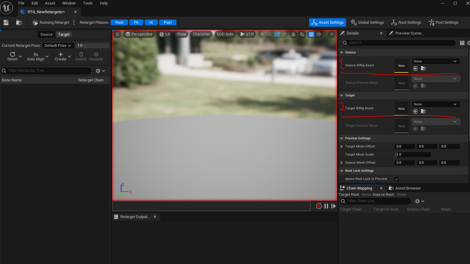
Task: Browse to asset in Content Browser icon
Action: point(19,23)
